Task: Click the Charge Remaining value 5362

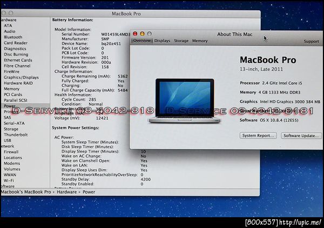Action: tap(123, 76)
